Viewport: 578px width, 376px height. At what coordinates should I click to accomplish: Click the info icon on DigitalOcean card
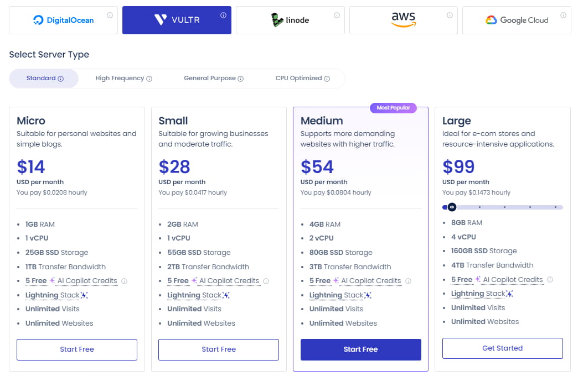[110, 15]
